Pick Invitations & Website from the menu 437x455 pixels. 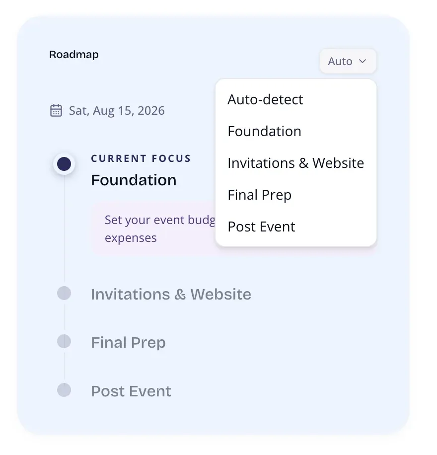pyautogui.click(x=295, y=163)
